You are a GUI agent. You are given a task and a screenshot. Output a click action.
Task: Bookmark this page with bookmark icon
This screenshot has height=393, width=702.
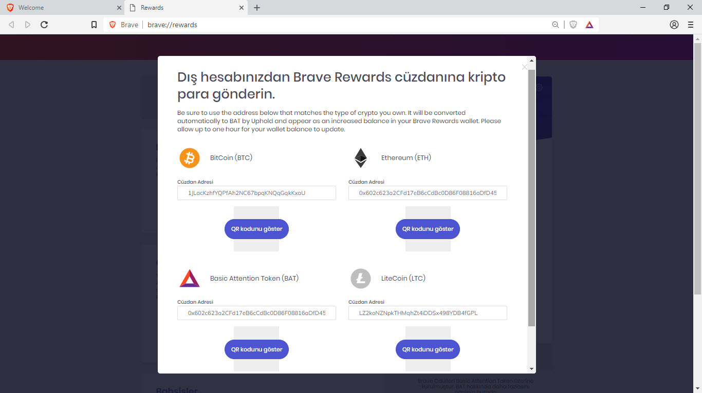[x=94, y=25]
